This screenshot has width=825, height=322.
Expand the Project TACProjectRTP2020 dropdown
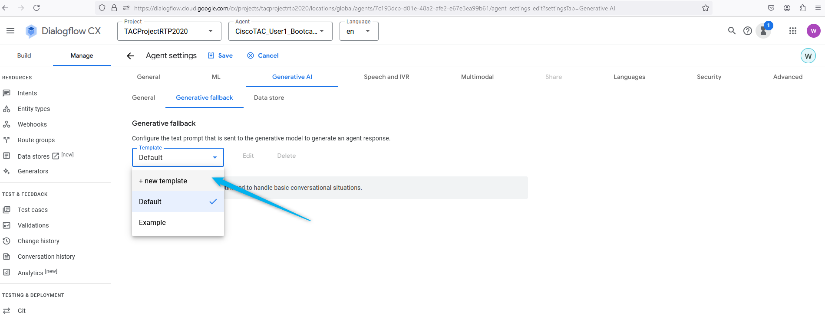click(169, 31)
